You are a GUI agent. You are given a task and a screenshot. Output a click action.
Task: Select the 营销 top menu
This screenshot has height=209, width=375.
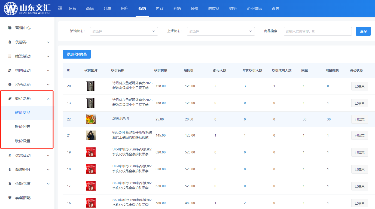coord(142,8)
